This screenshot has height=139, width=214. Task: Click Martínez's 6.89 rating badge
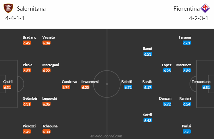(x=187, y=70)
